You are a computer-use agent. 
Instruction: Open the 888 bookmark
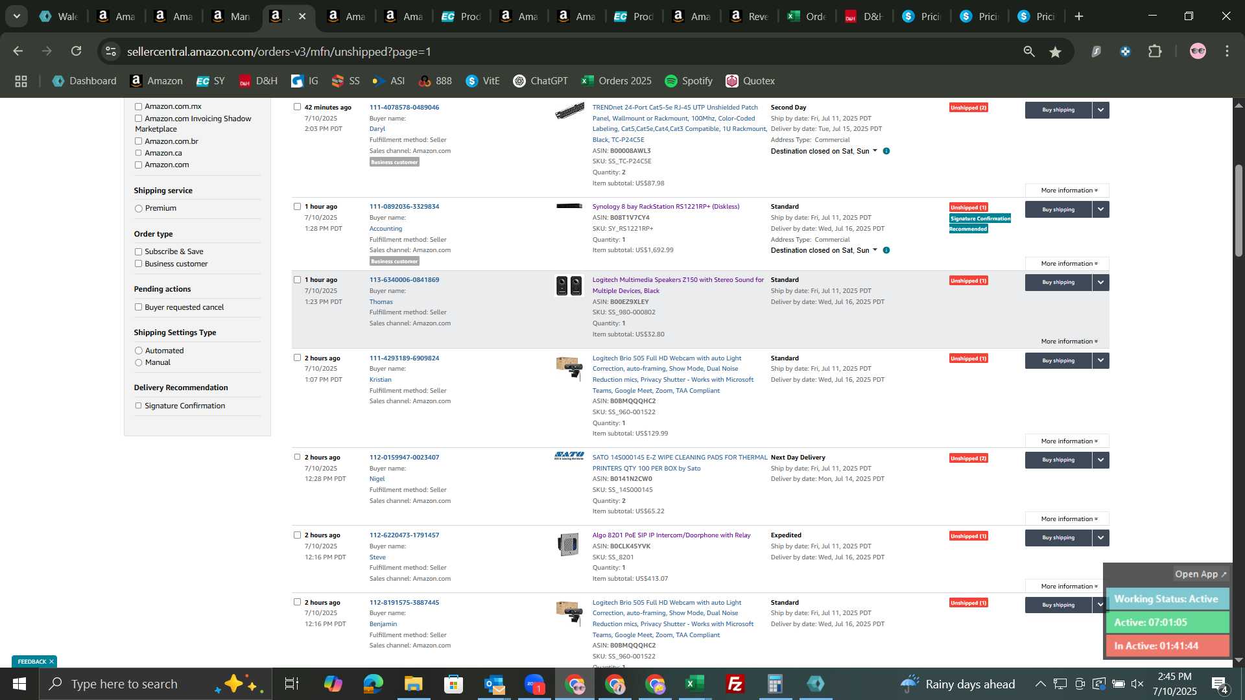[x=435, y=81]
